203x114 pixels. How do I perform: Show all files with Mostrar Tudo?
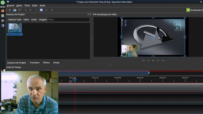point(15,20)
